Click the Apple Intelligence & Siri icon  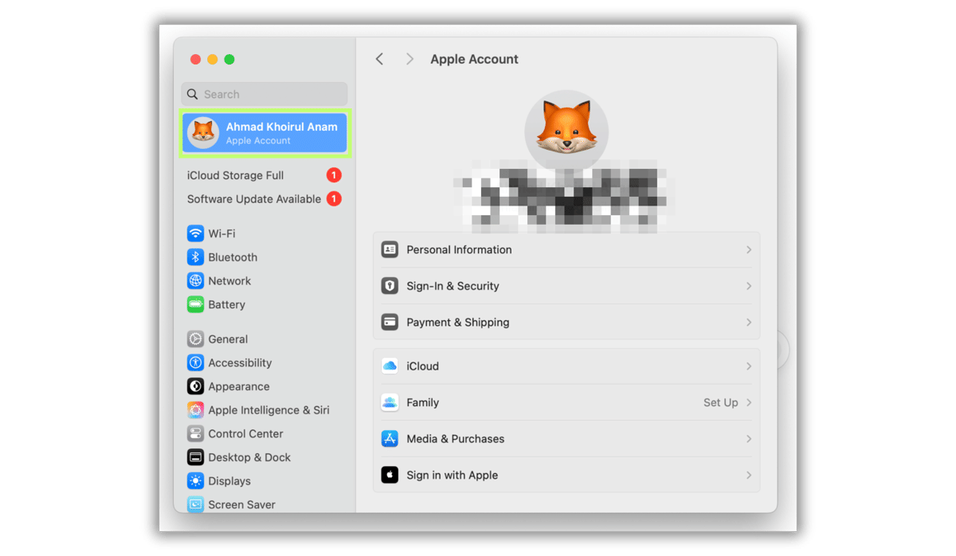tap(195, 410)
